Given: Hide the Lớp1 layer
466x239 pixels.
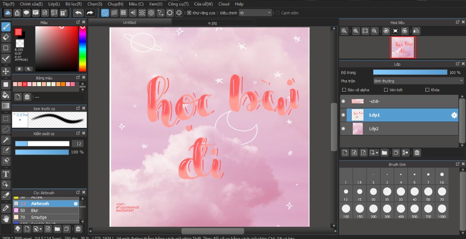Looking at the screenshot, I should coord(343,115).
